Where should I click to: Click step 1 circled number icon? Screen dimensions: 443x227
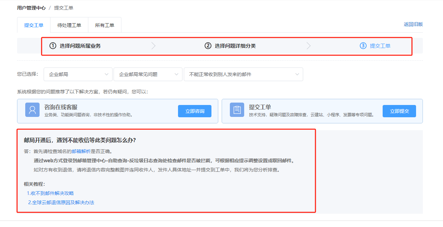click(53, 46)
